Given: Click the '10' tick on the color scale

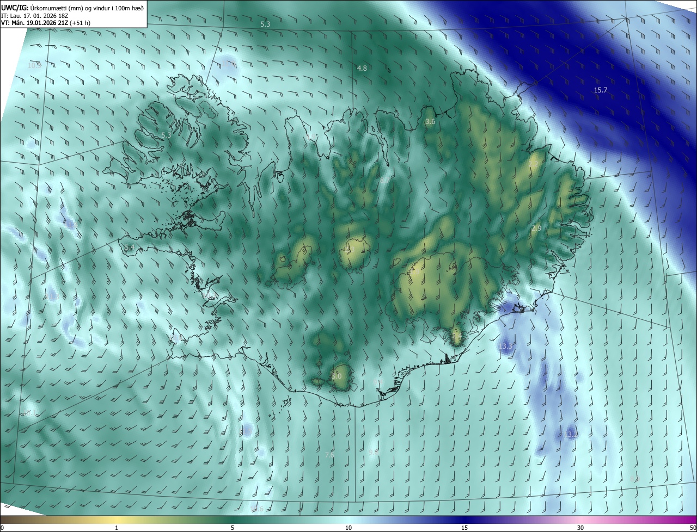Looking at the screenshot, I should tap(348, 528).
